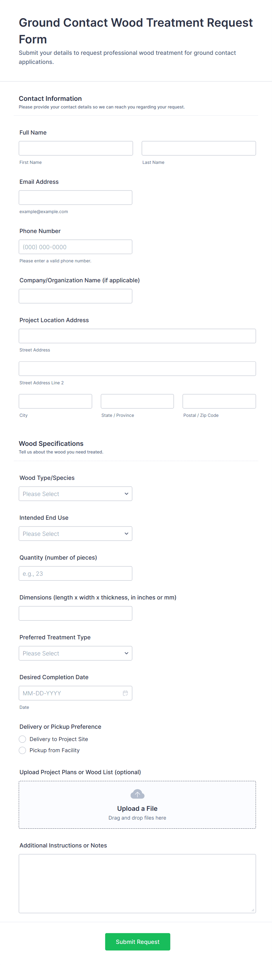Viewport: 272px width, 965px height.
Task: Expand the Intended End Use dropdown
Action: [75, 534]
